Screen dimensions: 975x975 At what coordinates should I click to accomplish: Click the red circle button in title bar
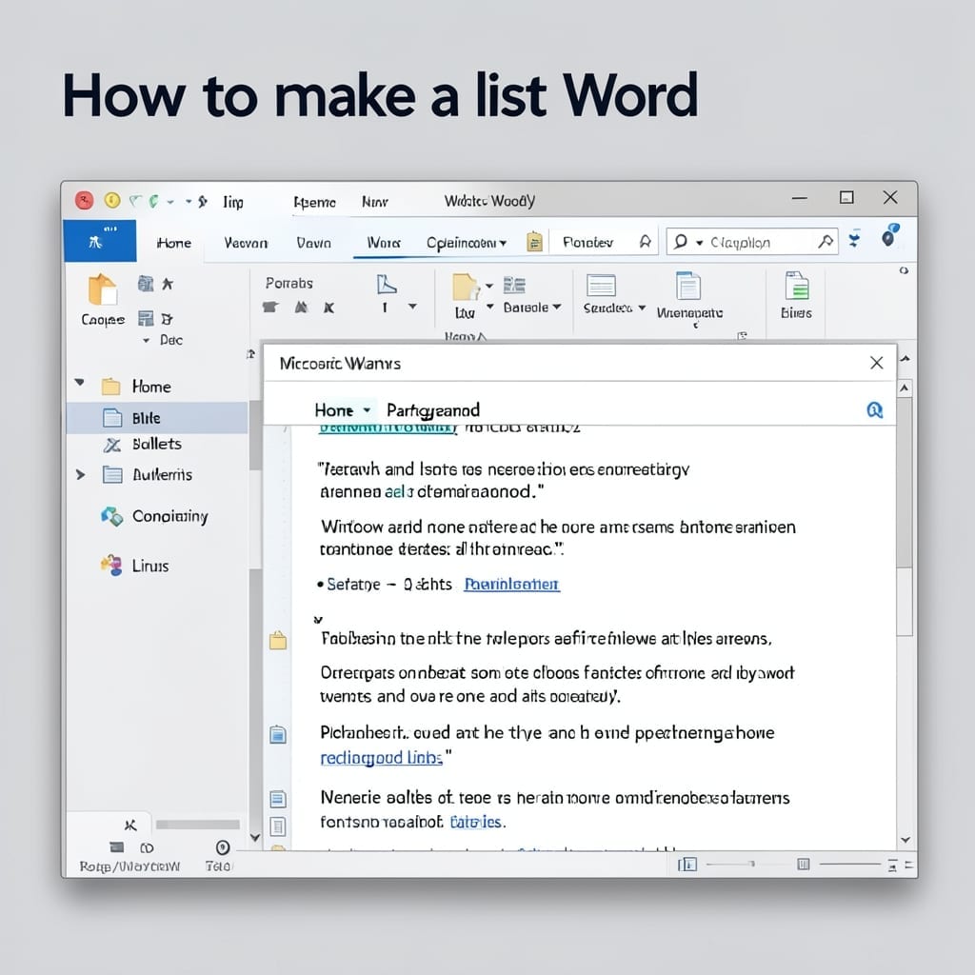tap(85, 201)
